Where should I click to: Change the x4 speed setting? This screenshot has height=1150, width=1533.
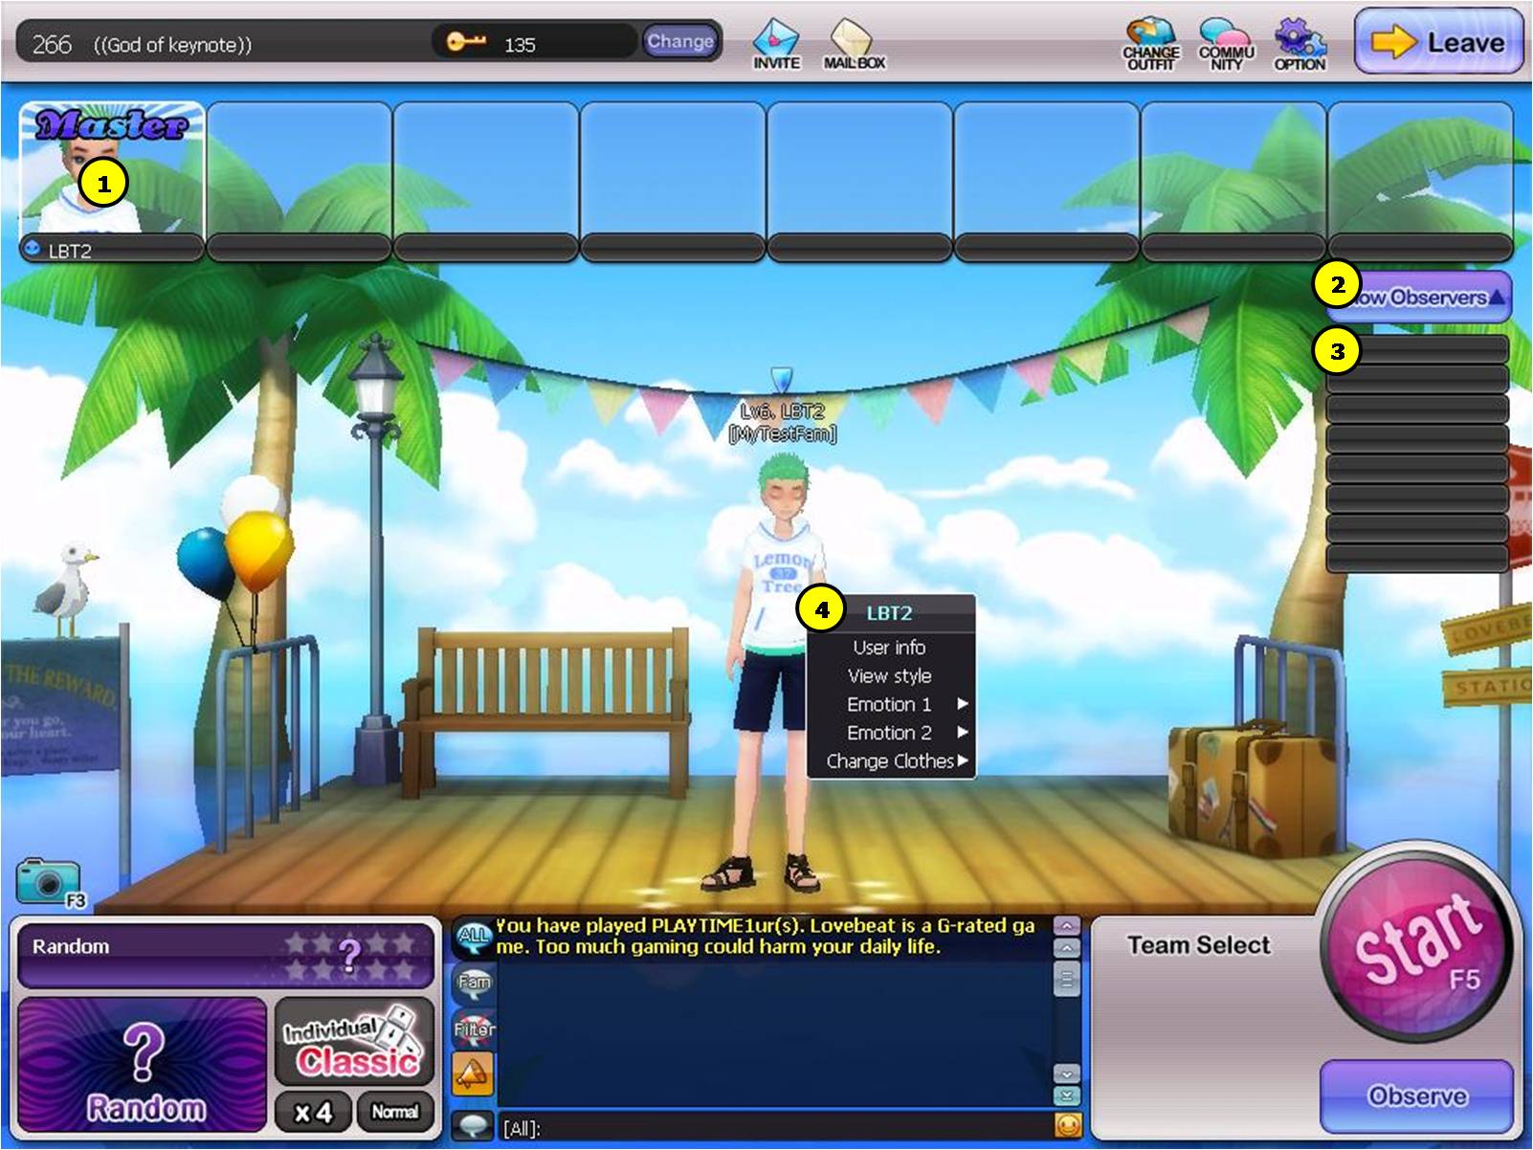click(x=313, y=1113)
